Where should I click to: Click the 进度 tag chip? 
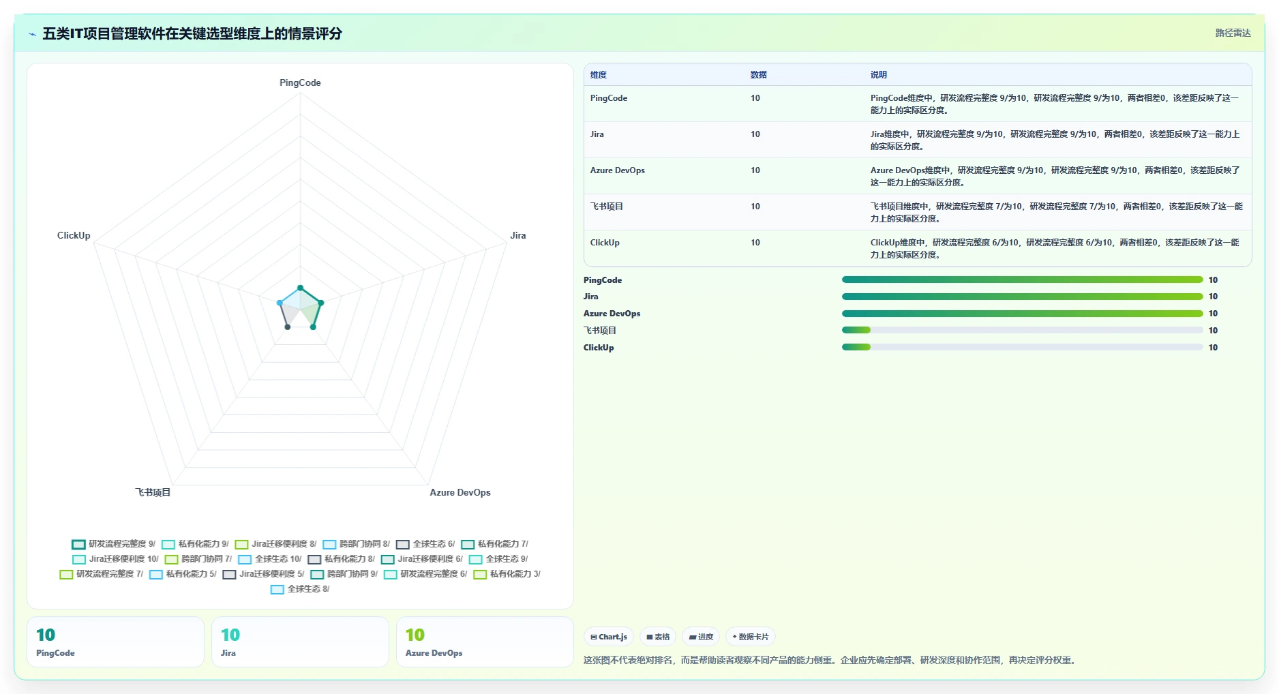pyautogui.click(x=701, y=637)
